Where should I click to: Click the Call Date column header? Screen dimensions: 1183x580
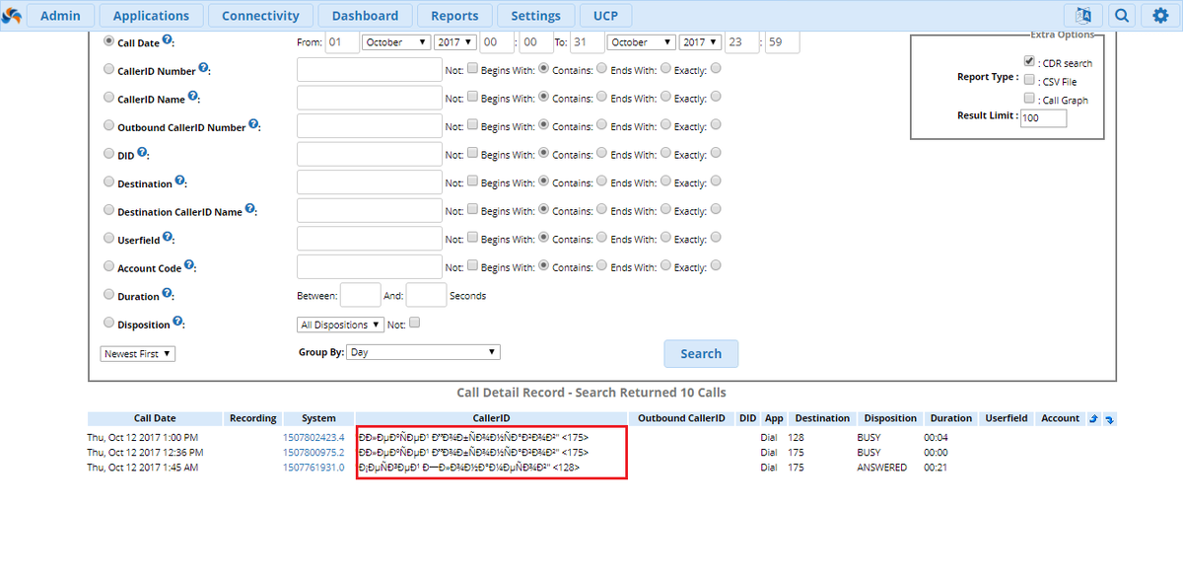155,418
